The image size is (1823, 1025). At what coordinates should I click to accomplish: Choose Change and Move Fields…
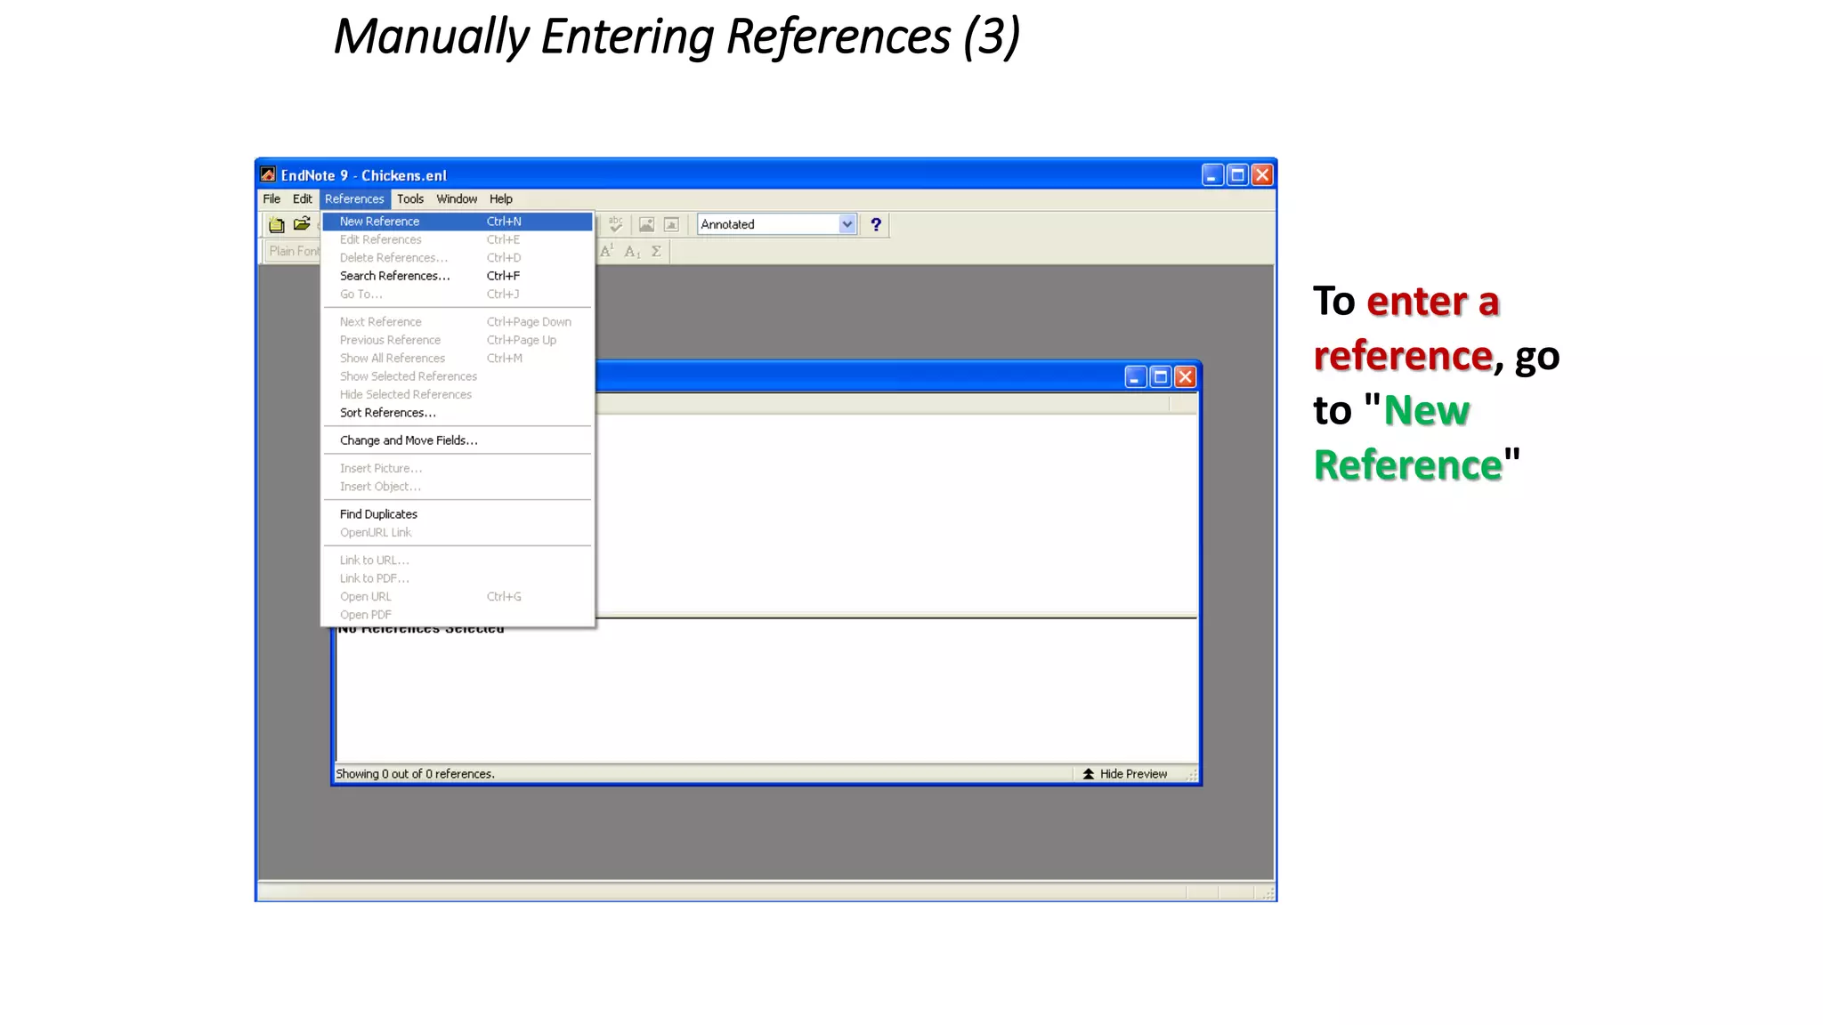pyautogui.click(x=458, y=440)
